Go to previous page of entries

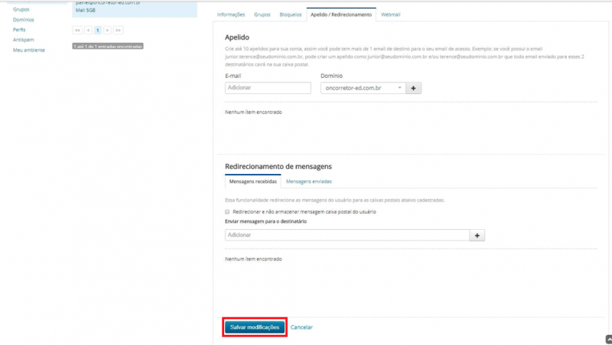click(x=88, y=31)
